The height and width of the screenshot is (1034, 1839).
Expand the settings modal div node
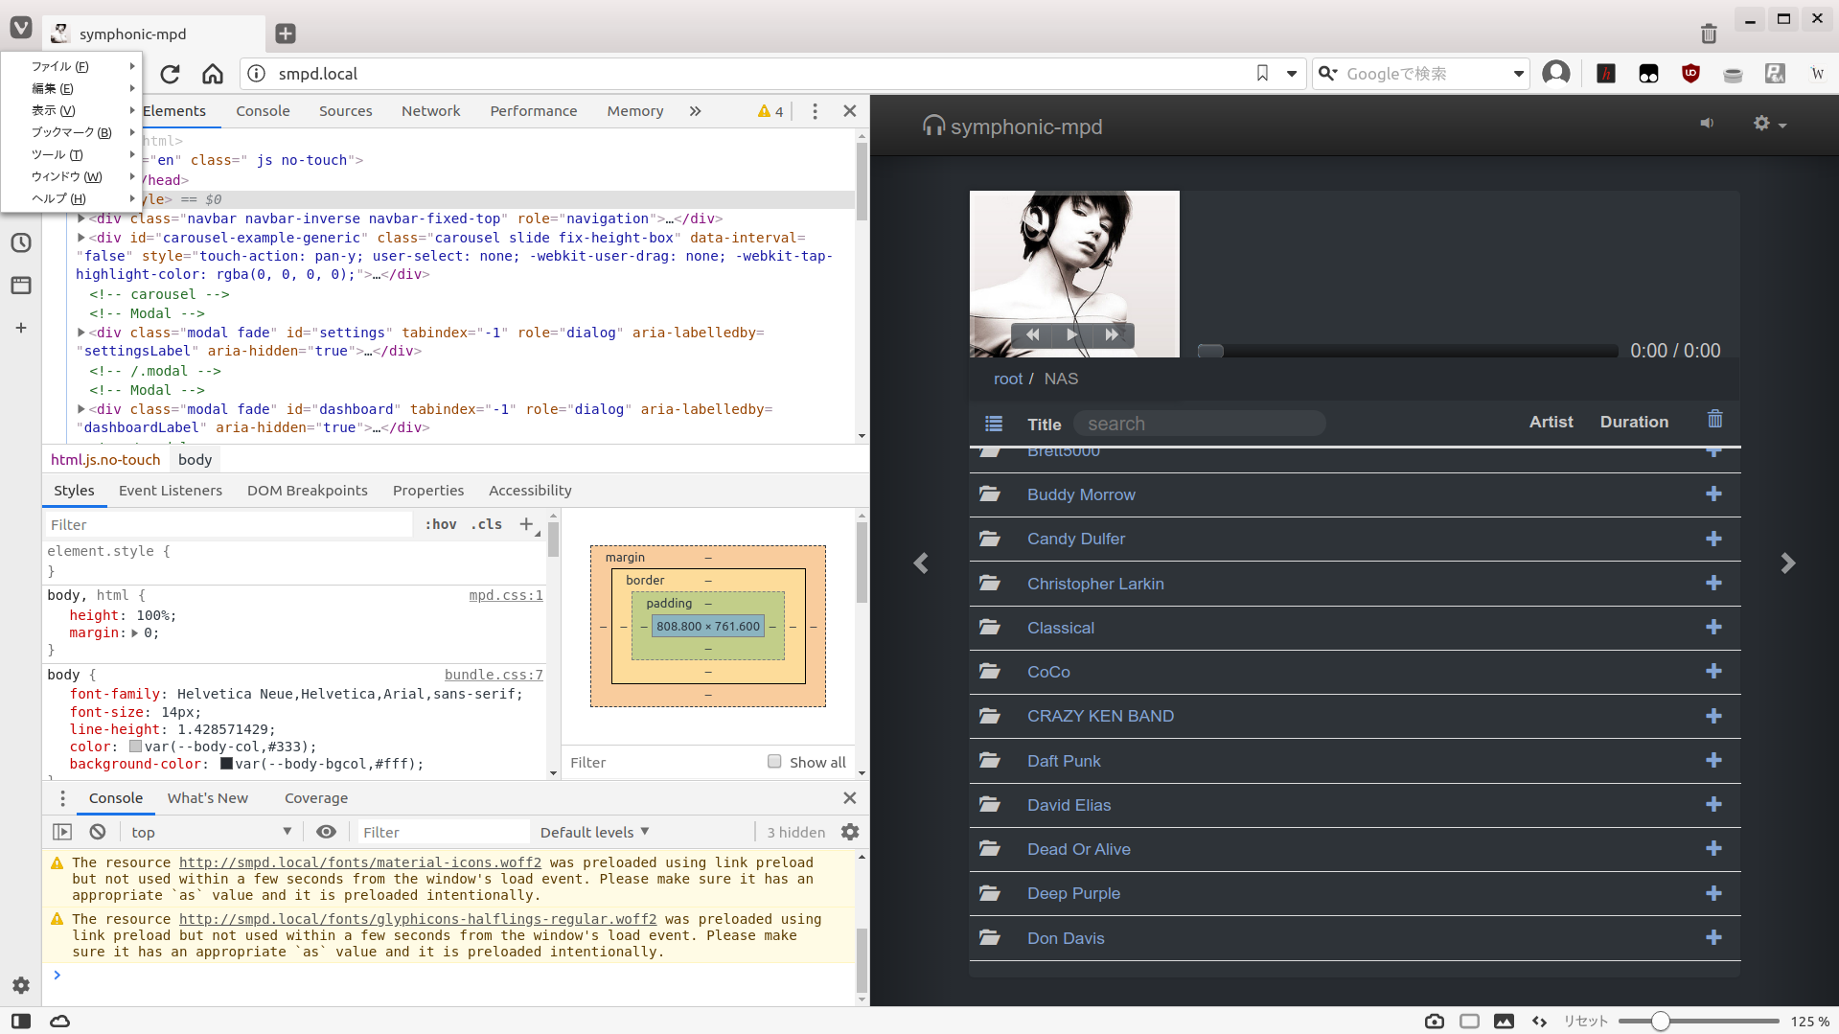pyautogui.click(x=81, y=333)
